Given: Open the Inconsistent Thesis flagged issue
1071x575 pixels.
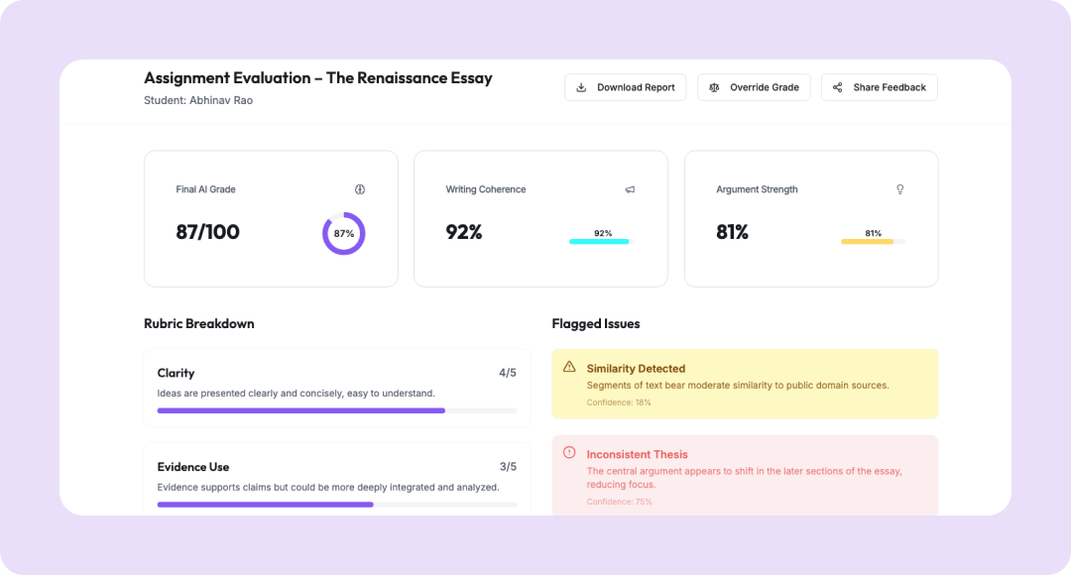Looking at the screenshot, I should point(745,475).
